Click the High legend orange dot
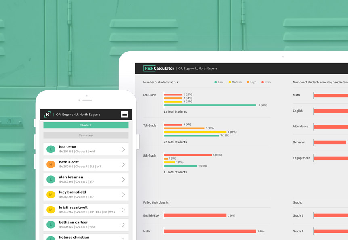 coord(248,82)
